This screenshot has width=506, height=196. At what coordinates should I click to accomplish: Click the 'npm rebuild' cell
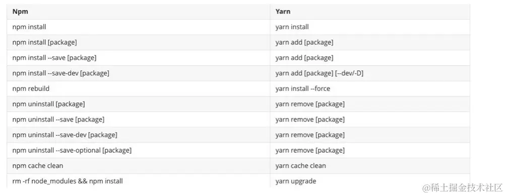[138, 88]
